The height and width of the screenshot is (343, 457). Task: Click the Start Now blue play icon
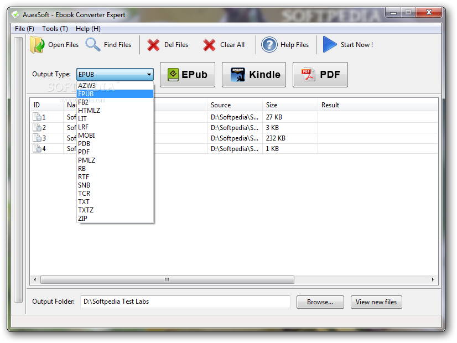pos(330,45)
